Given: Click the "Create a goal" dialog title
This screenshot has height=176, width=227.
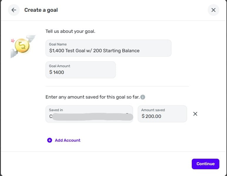Looking at the screenshot, I should [x=41, y=10].
